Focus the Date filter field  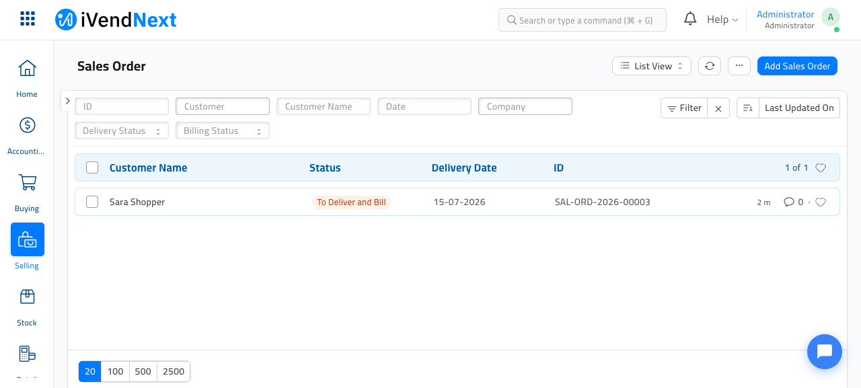click(424, 106)
